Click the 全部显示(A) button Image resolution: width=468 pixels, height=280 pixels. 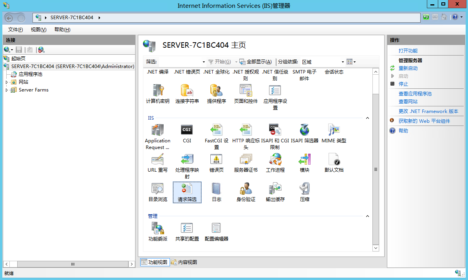pos(255,62)
